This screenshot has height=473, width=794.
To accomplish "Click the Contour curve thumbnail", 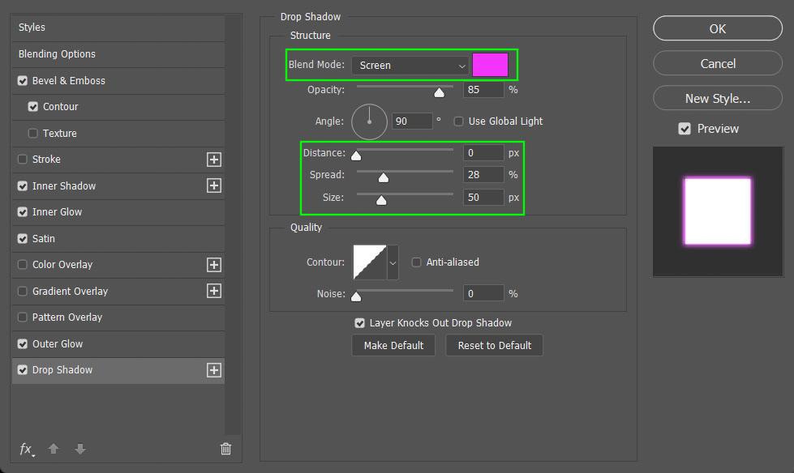I will point(370,262).
